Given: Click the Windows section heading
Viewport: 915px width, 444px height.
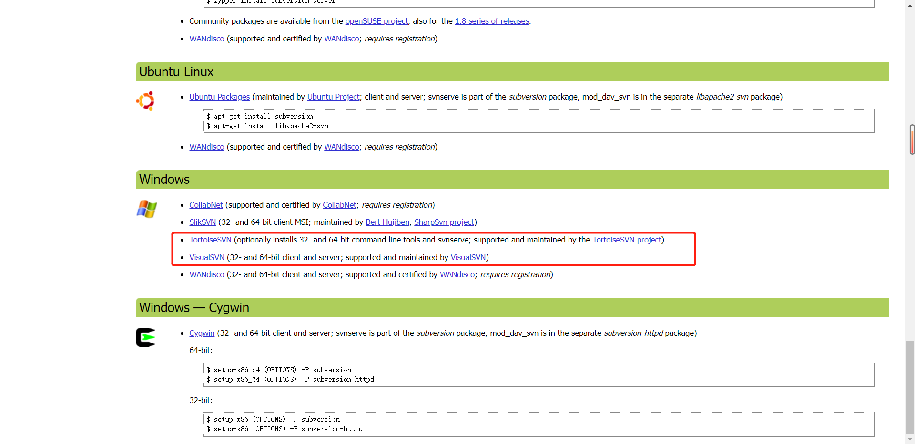Looking at the screenshot, I should [164, 179].
